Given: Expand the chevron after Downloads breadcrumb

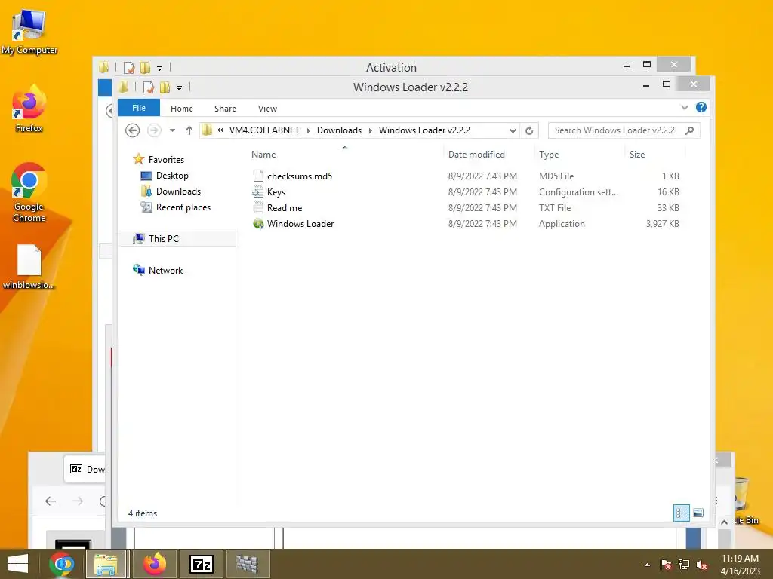Looking at the screenshot, I should [x=370, y=130].
